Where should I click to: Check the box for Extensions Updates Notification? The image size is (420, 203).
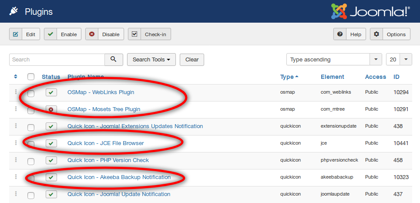point(31,127)
